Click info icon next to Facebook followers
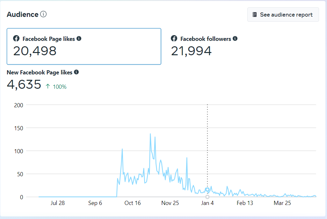327x219 pixels. point(235,39)
